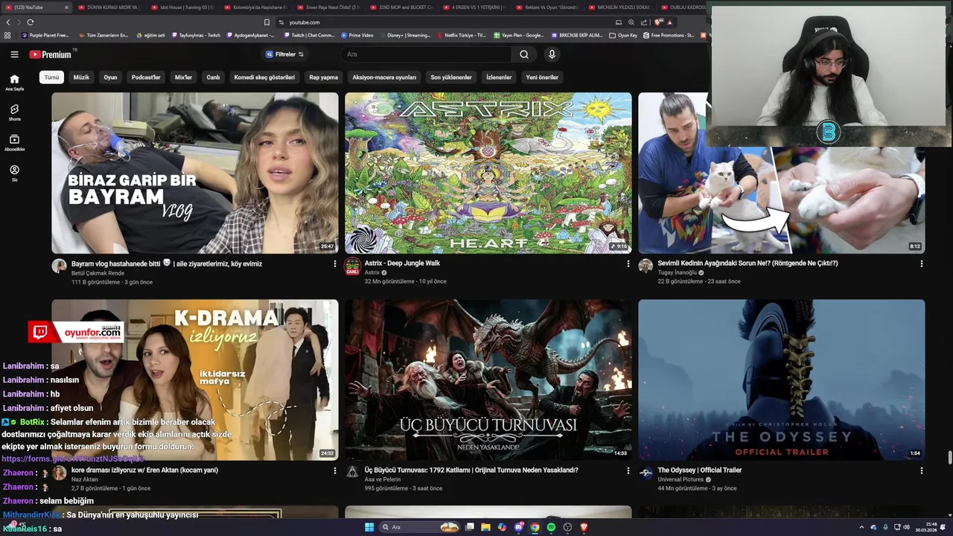Open Chrome from the taskbar
This screenshot has width=953, height=536.
tap(535, 527)
